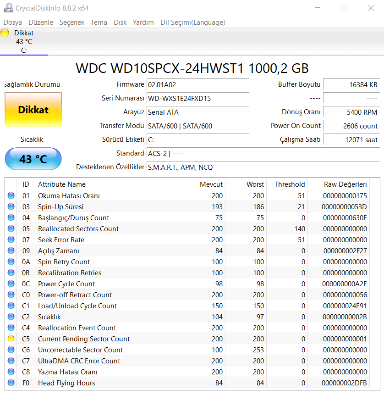384x395 pixels.
Task: Open the Tema menu
Action: (99, 22)
